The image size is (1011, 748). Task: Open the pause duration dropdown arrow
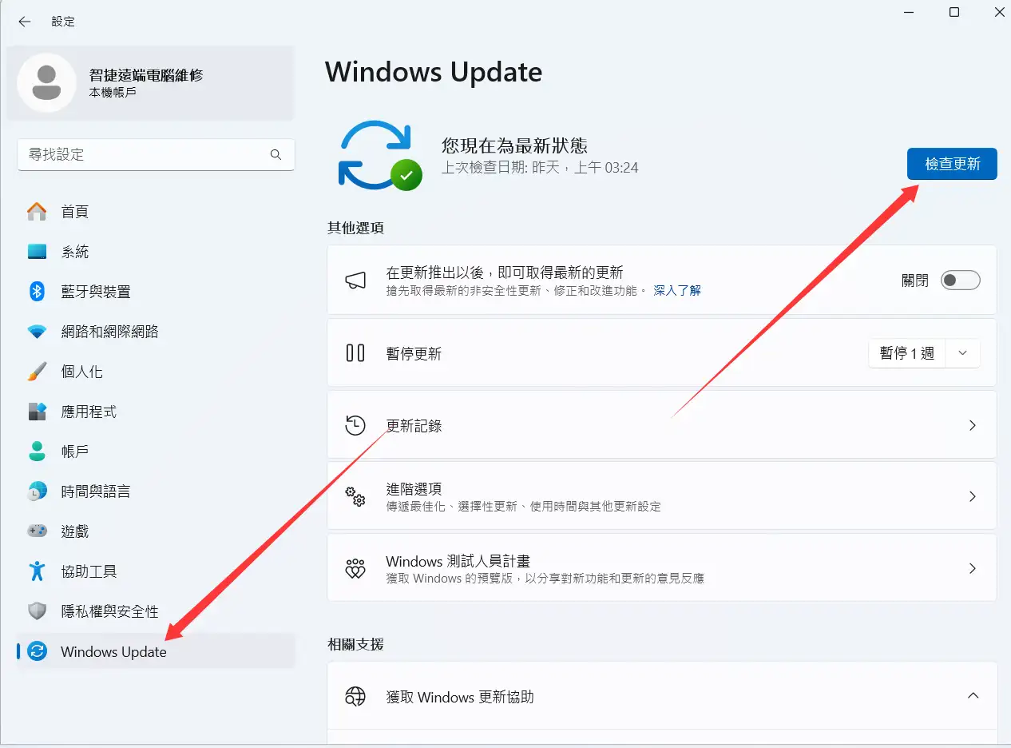pos(962,353)
